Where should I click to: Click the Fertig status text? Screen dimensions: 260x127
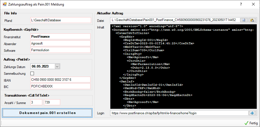pos(254,123)
